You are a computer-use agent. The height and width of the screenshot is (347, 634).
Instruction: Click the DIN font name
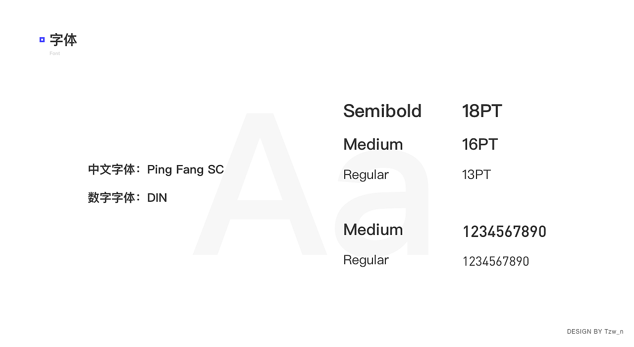[157, 198]
